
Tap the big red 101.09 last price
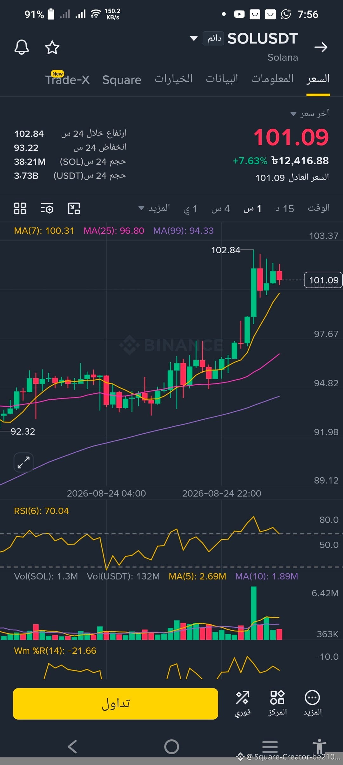(x=291, y=137)
